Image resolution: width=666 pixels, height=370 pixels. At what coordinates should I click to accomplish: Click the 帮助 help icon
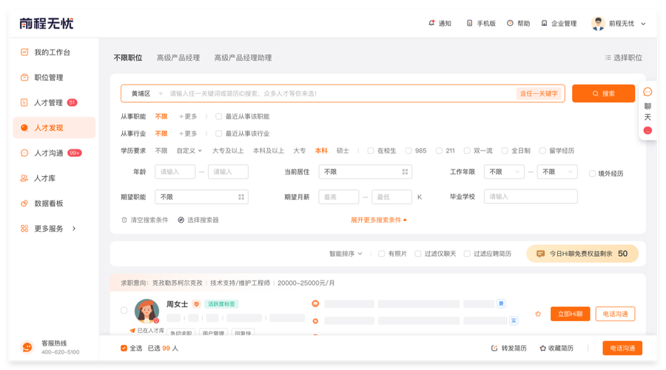click(x=510, y=23)
